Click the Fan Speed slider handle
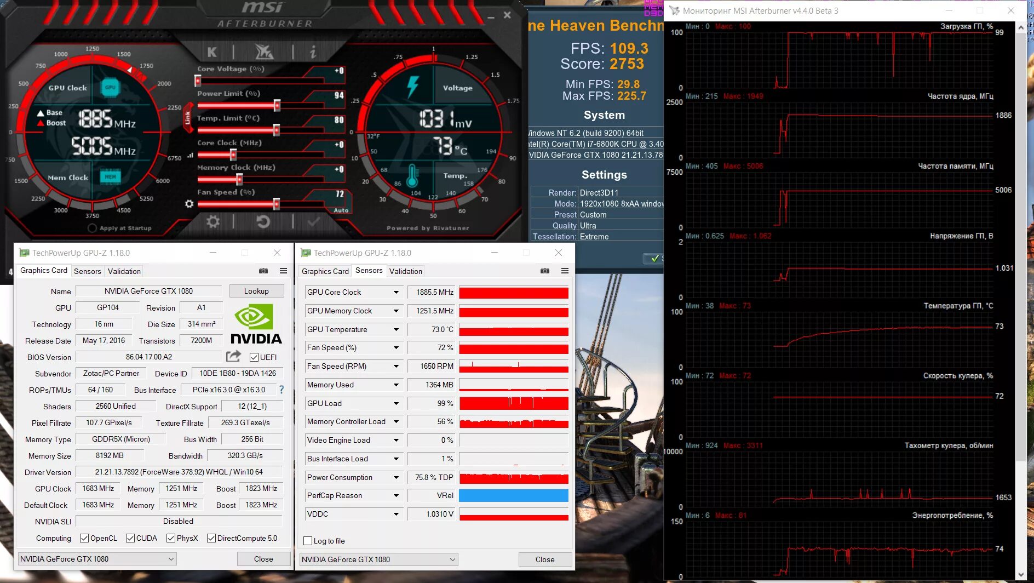Viewport: 1034px width, 583px height. pyautogui.click(x=277, y=204)
